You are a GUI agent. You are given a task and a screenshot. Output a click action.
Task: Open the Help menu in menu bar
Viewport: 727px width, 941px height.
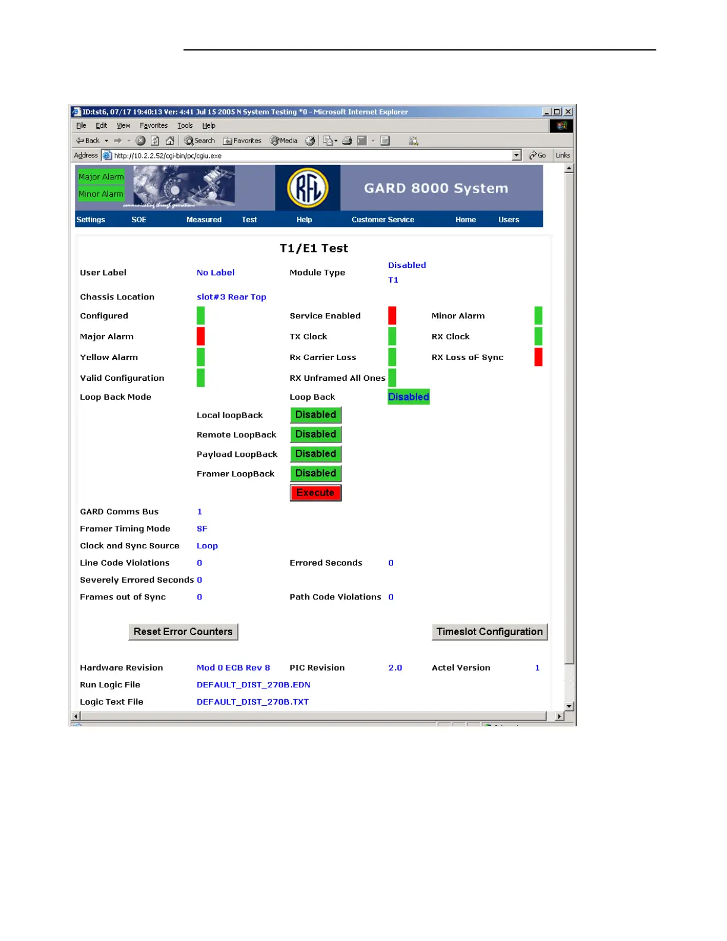(x=208, y=126)
